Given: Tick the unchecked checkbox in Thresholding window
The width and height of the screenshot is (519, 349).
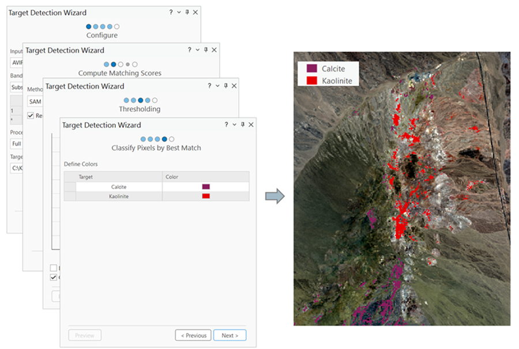Looking at the screenshot, I should (53, 267).
